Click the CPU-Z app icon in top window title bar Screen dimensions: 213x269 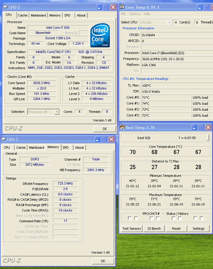coord(6,7)
